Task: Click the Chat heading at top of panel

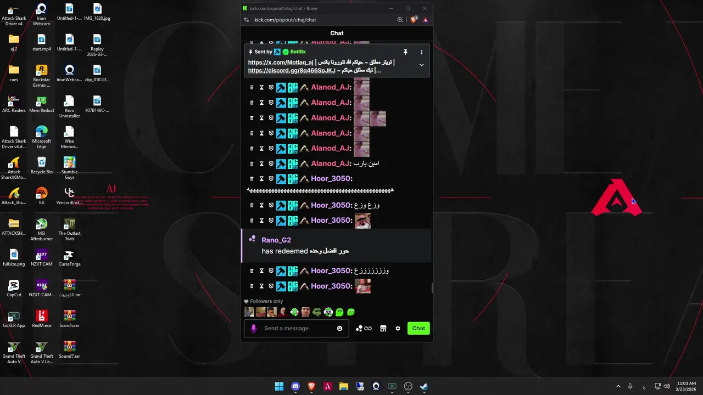Action: click(x=337, y=33)
